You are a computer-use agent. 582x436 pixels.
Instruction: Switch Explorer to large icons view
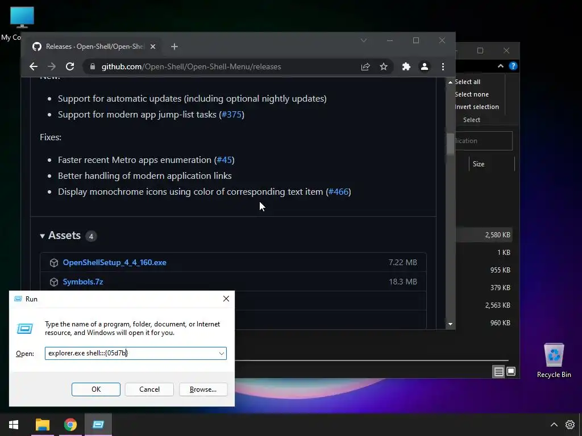click(511, 371)
